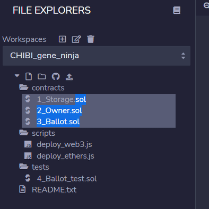
Task: Open the documentation book icon
Action: coord(177,11)
